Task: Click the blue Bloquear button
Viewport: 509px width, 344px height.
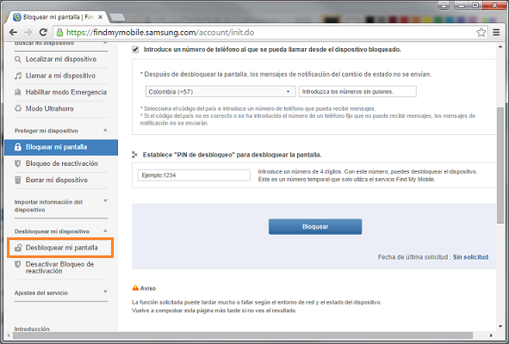Action: (x=315, y=227)
